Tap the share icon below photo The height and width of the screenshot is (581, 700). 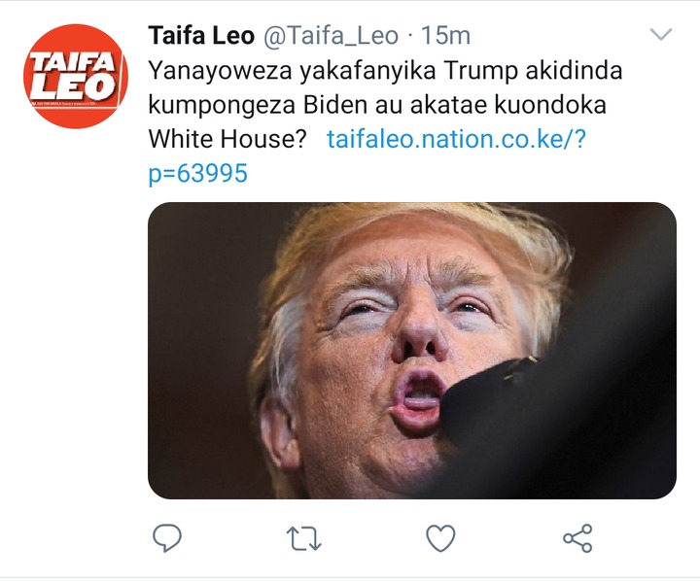click(x=577, y=538)
